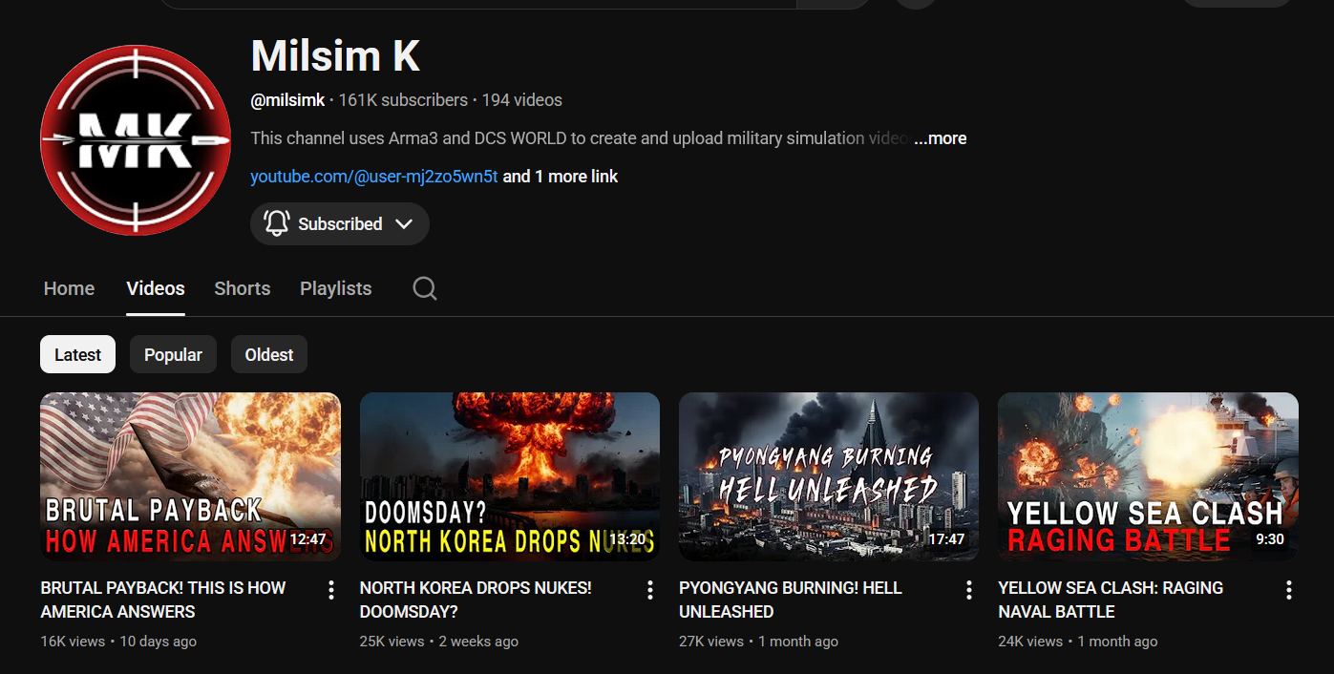Select the Latest sort chip
The height and width of the screenshot is (674, 1334).
pos(77,354)
